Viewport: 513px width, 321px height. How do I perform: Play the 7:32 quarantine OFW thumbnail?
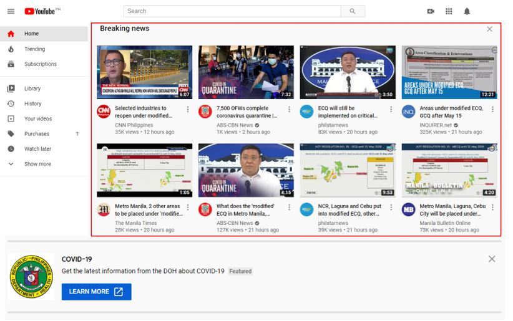point(246,72)
